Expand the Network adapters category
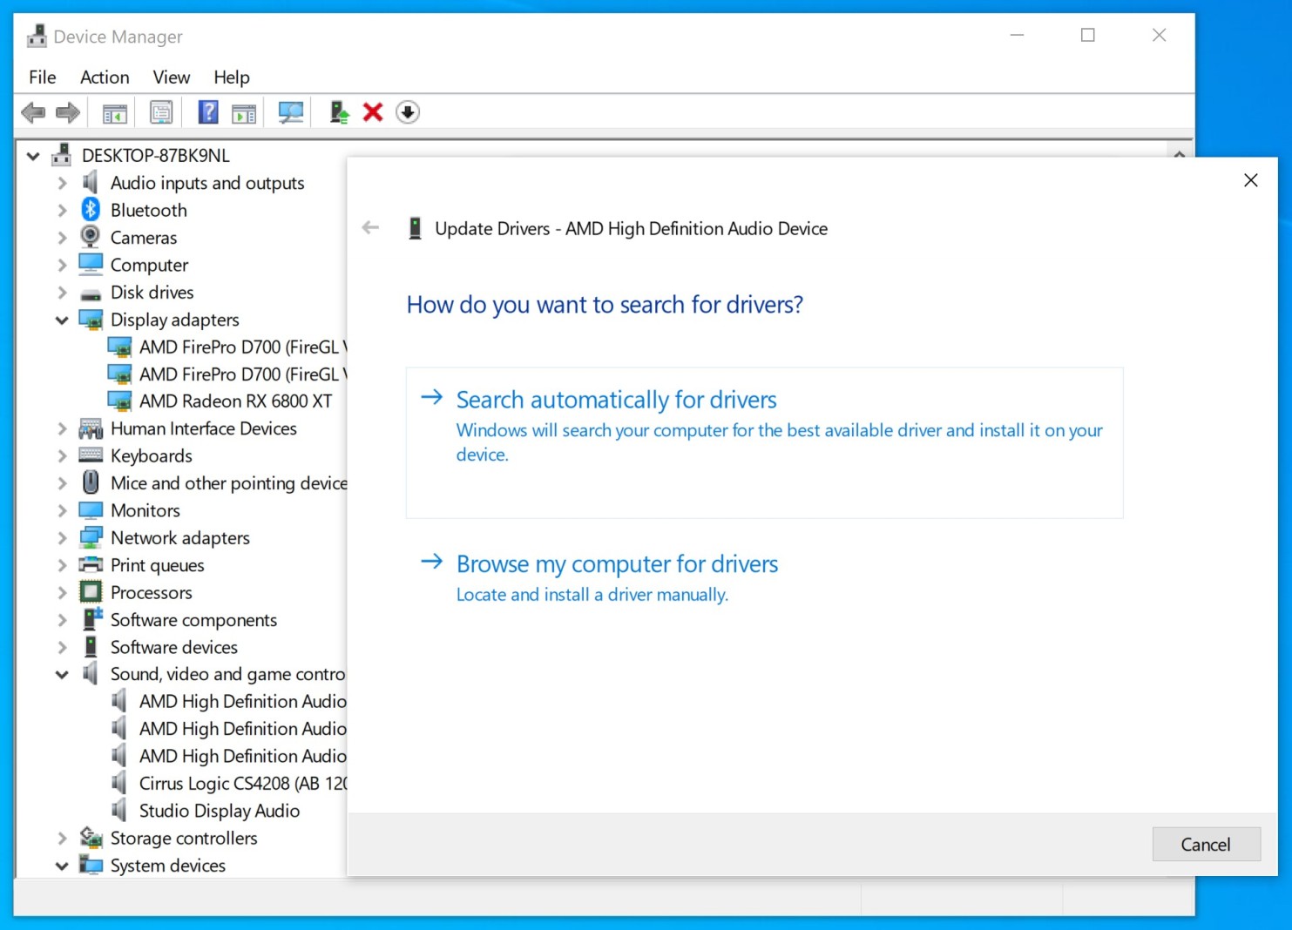 click(x=62, y=538)
